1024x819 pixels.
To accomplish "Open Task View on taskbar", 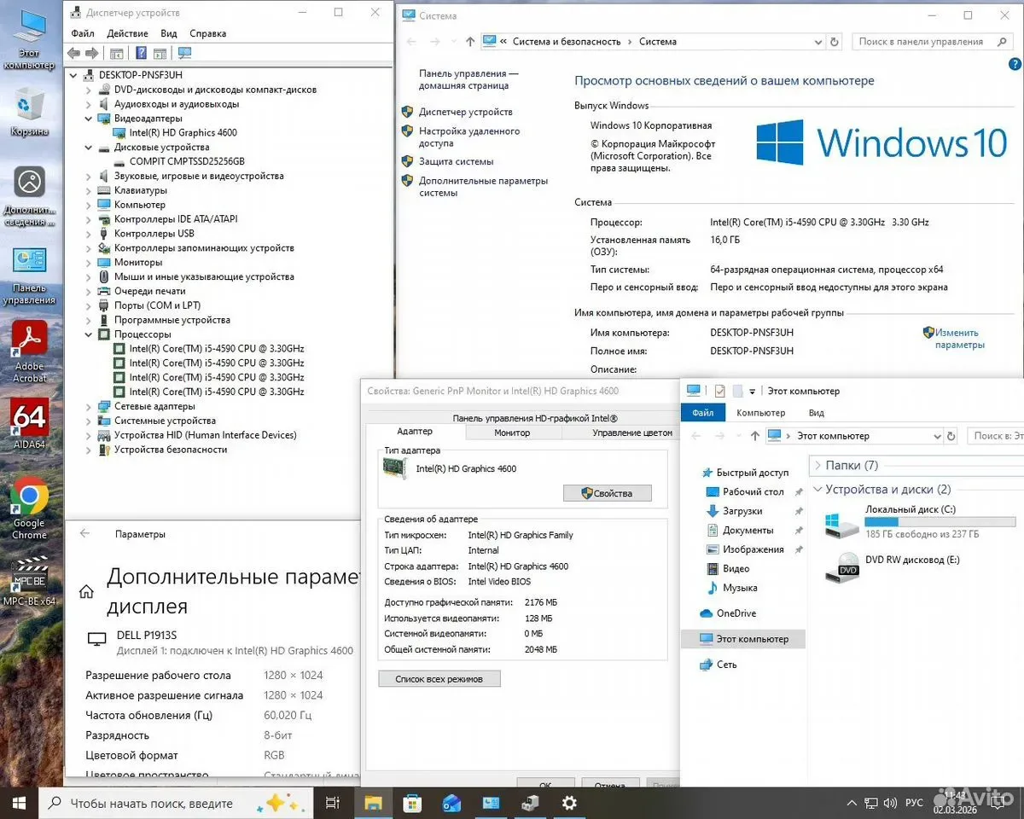I will point(333,803).
